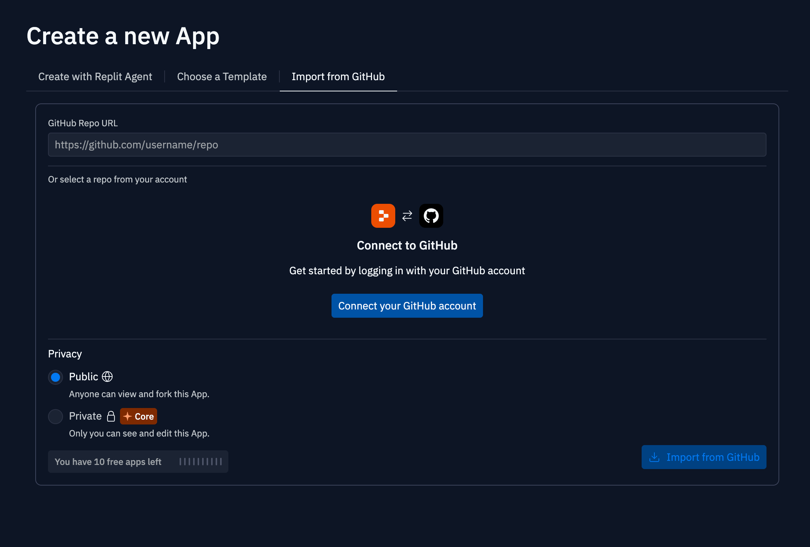Click the globe icon next to Public
The height and width of the screenshot is (547, 810).
coord(107,377)
